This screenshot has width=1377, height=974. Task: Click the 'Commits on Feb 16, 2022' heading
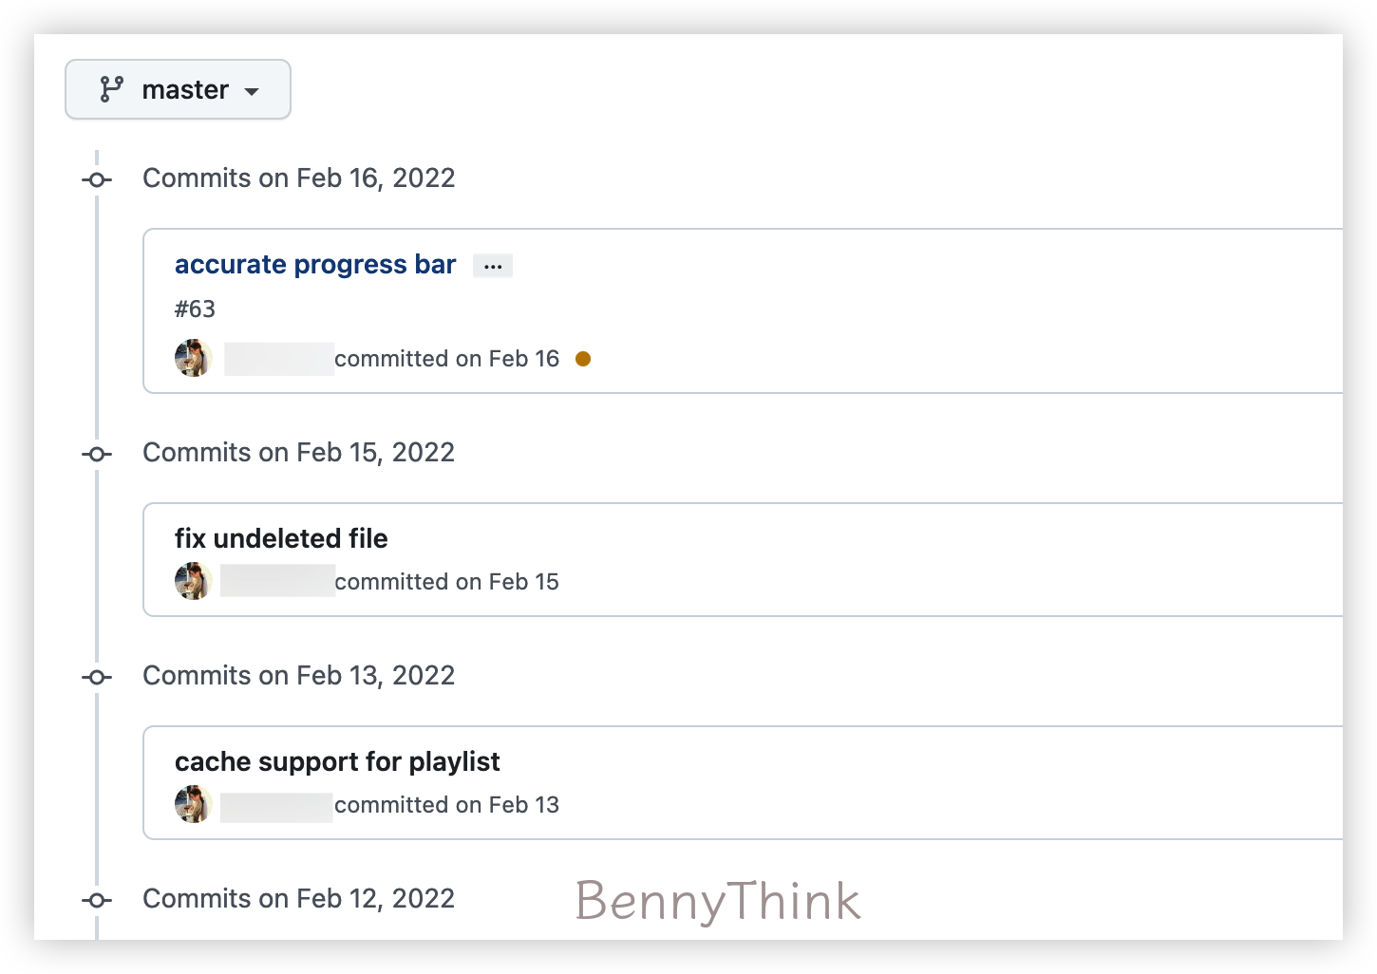298,178
